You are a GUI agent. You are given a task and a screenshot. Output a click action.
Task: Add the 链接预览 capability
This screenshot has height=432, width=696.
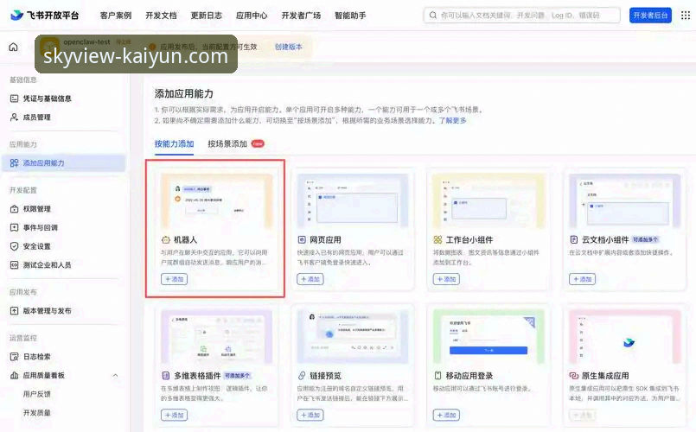coord(310,415)
